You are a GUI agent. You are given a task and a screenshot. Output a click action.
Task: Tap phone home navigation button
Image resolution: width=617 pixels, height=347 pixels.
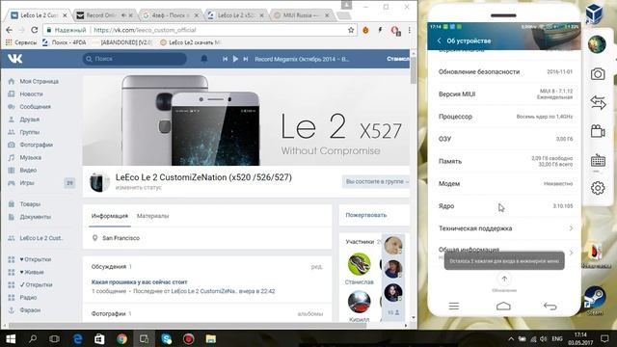coord(503,306)
